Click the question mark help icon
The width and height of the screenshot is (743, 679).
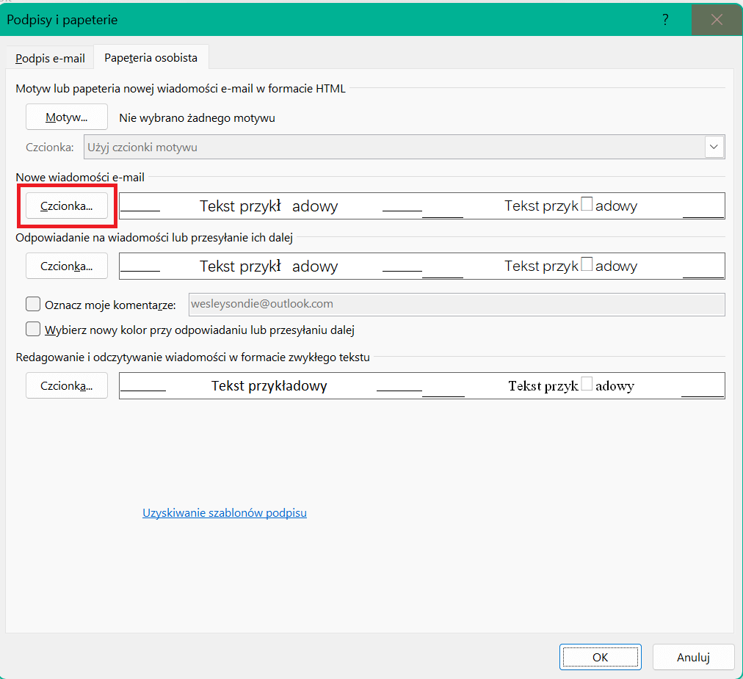click(665, 20)
